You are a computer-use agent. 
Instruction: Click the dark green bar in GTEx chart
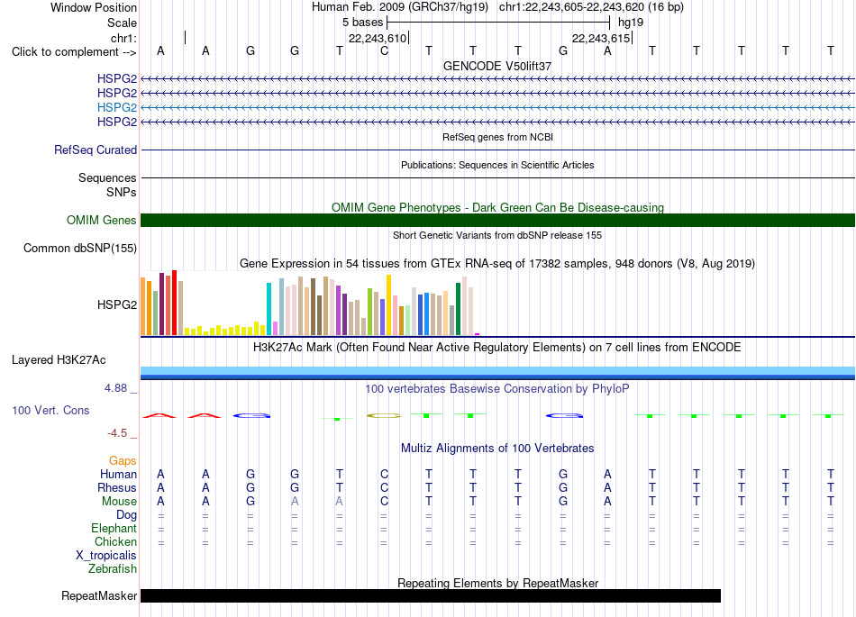pos(458,309)
